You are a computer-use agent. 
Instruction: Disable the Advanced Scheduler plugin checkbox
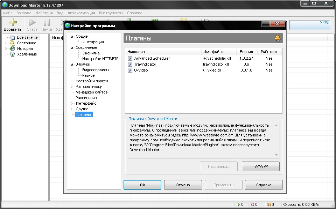pos(130,58)
